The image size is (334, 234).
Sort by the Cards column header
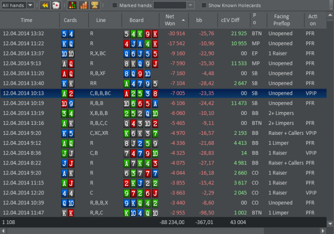tap(70, 20)
